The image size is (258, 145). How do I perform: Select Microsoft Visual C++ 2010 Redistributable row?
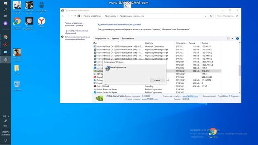click(x=157, y=47)
